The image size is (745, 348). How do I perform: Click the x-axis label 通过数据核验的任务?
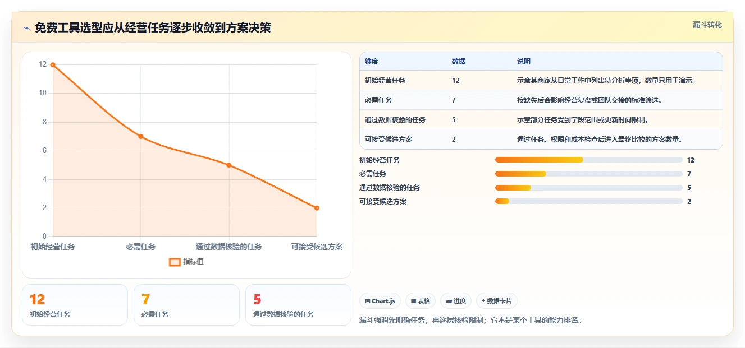click(229, 247)
